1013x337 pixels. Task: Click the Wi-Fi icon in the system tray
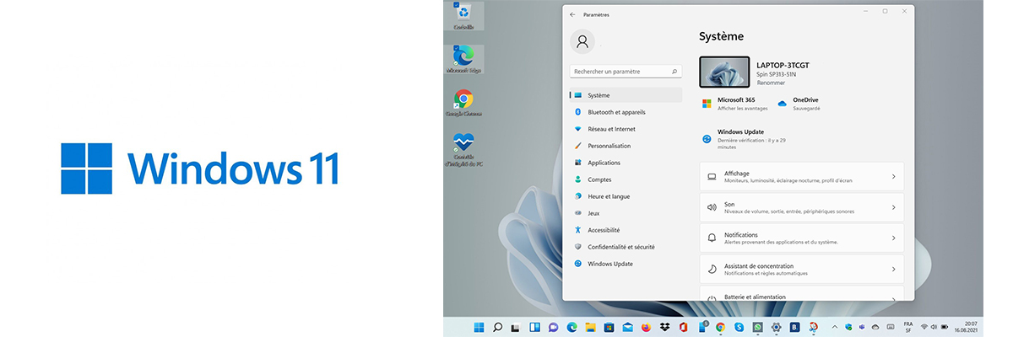coord(924,327)
